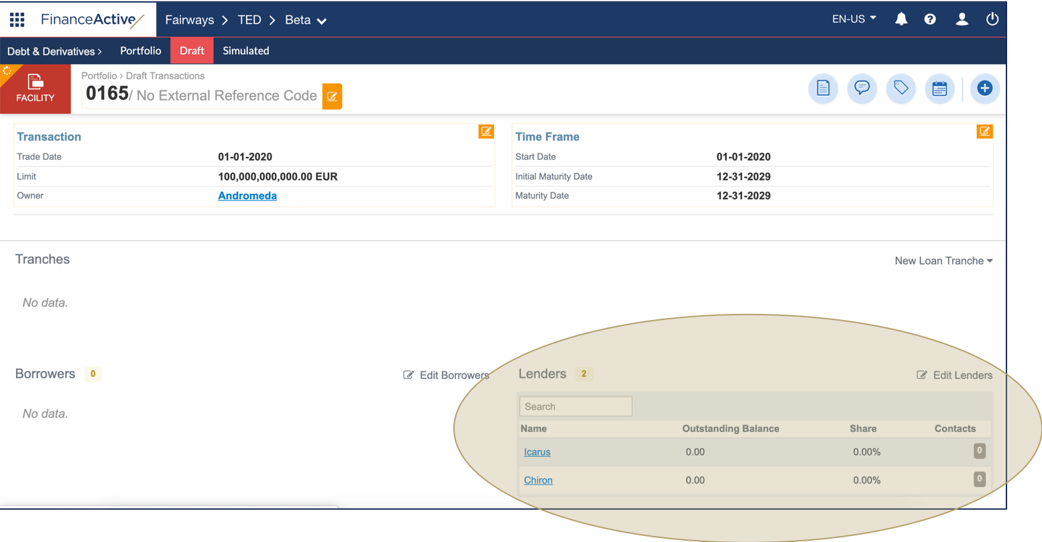Open the user profile icon
The height and width of the screenshot is (542, 1042).
(962, 19)
